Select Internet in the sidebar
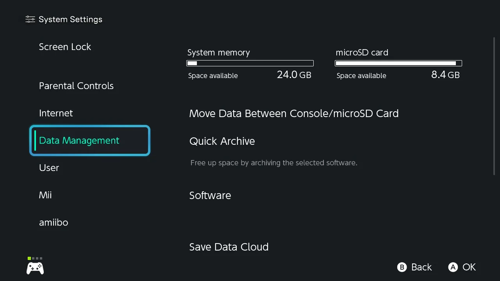The width and height of the screenshot is (500, 281). [56, 113]
